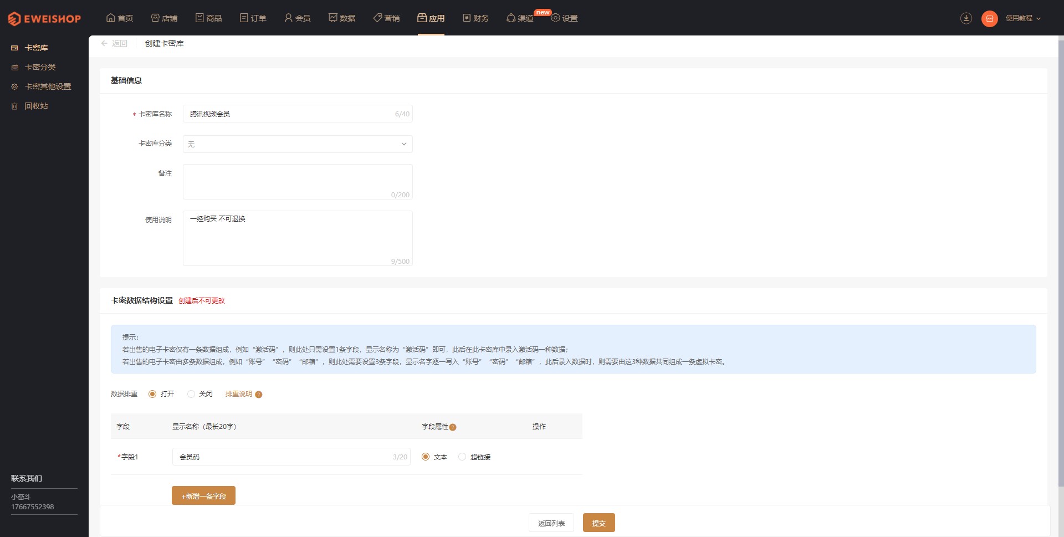Open the 卡密库分类 dropdown
This screenshot has width=1064, height=537.
pyautogui.click(x=298, y=144)
